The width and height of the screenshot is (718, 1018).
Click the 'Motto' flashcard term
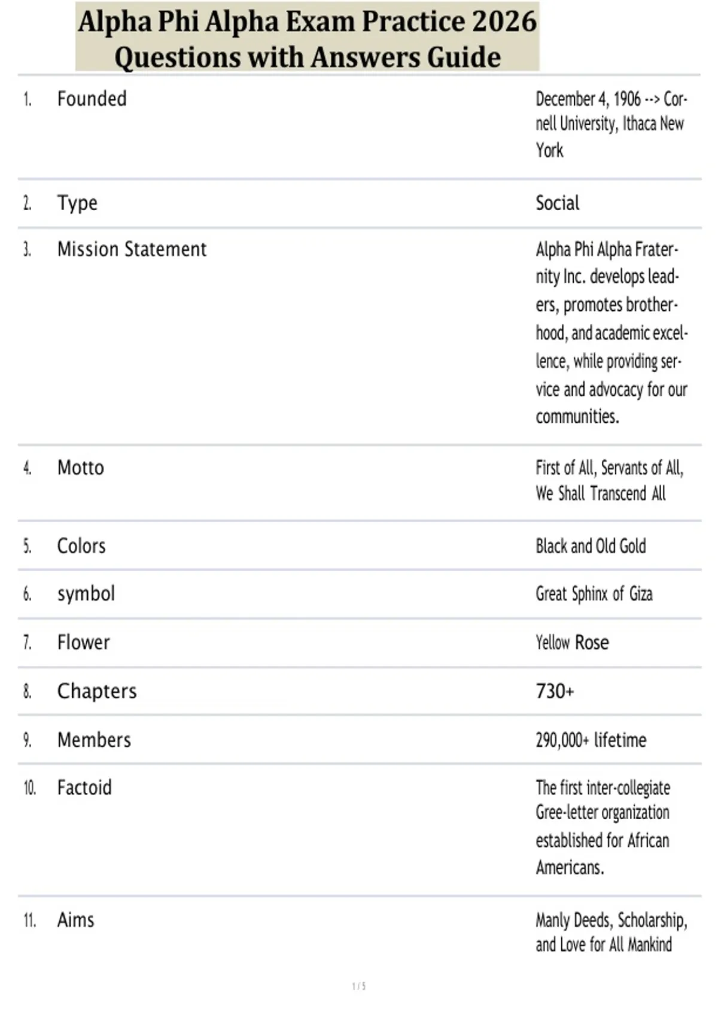(x=81, y=468)
